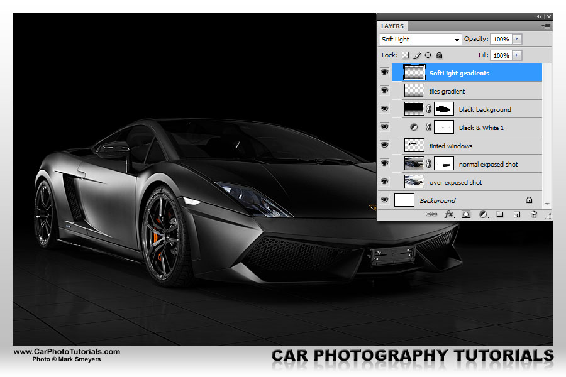Hide the black background layer

(x=385, y=108)
